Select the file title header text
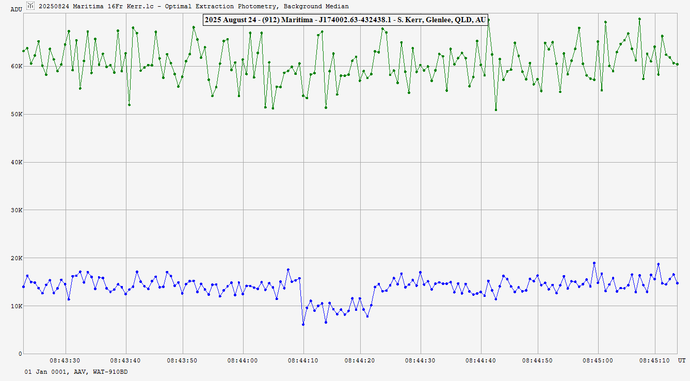 click(x=194, y=6)
